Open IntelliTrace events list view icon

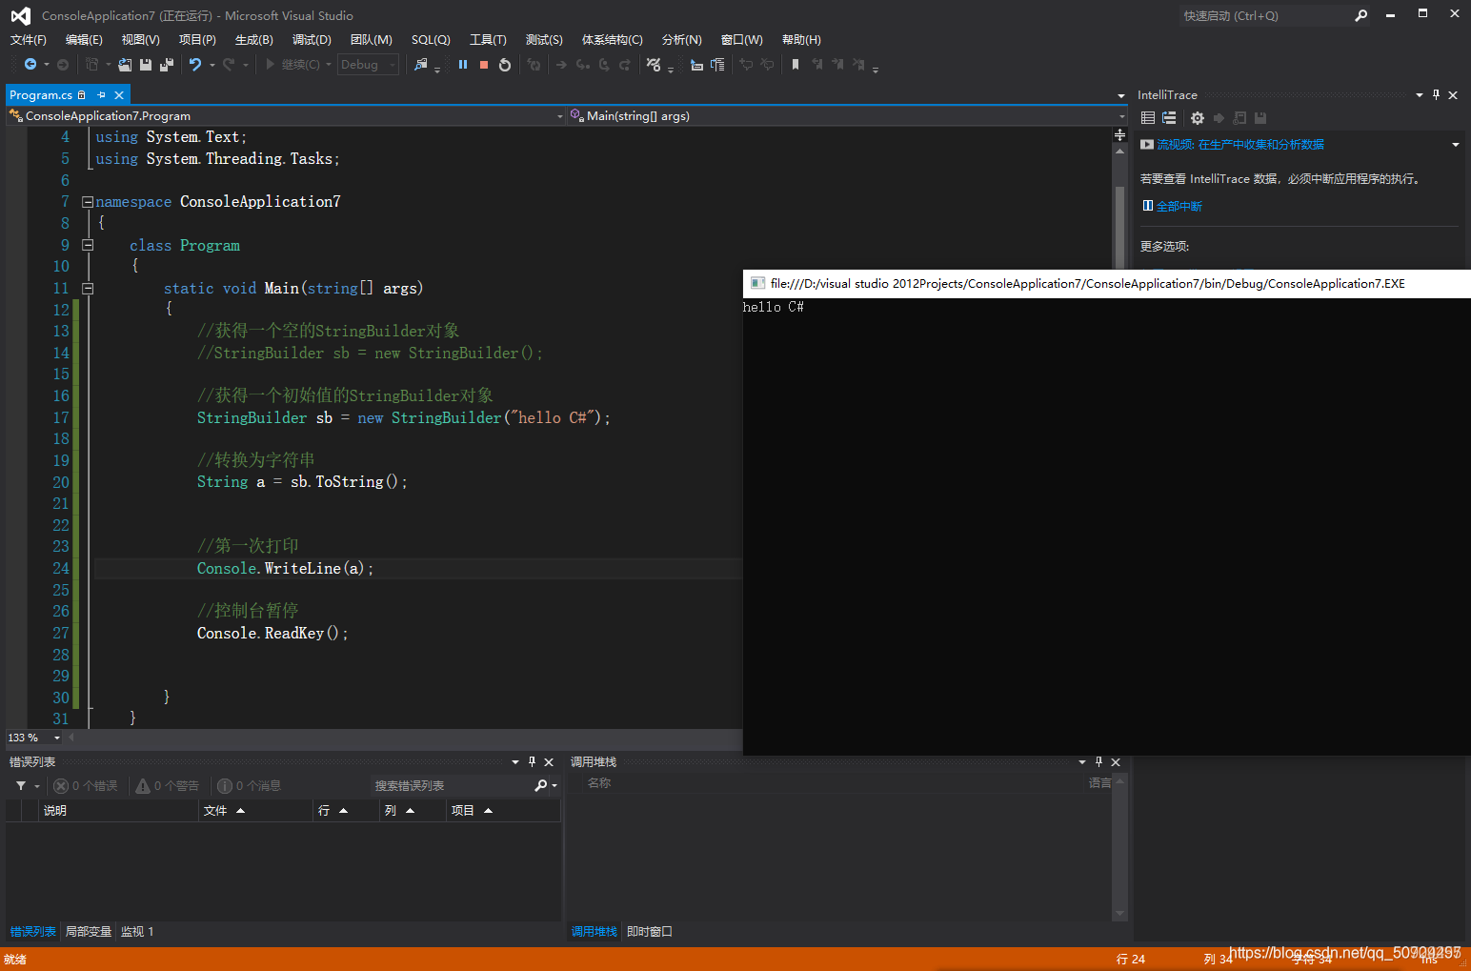1148,118
